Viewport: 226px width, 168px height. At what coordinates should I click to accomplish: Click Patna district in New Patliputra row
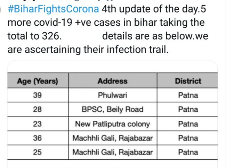188,124
